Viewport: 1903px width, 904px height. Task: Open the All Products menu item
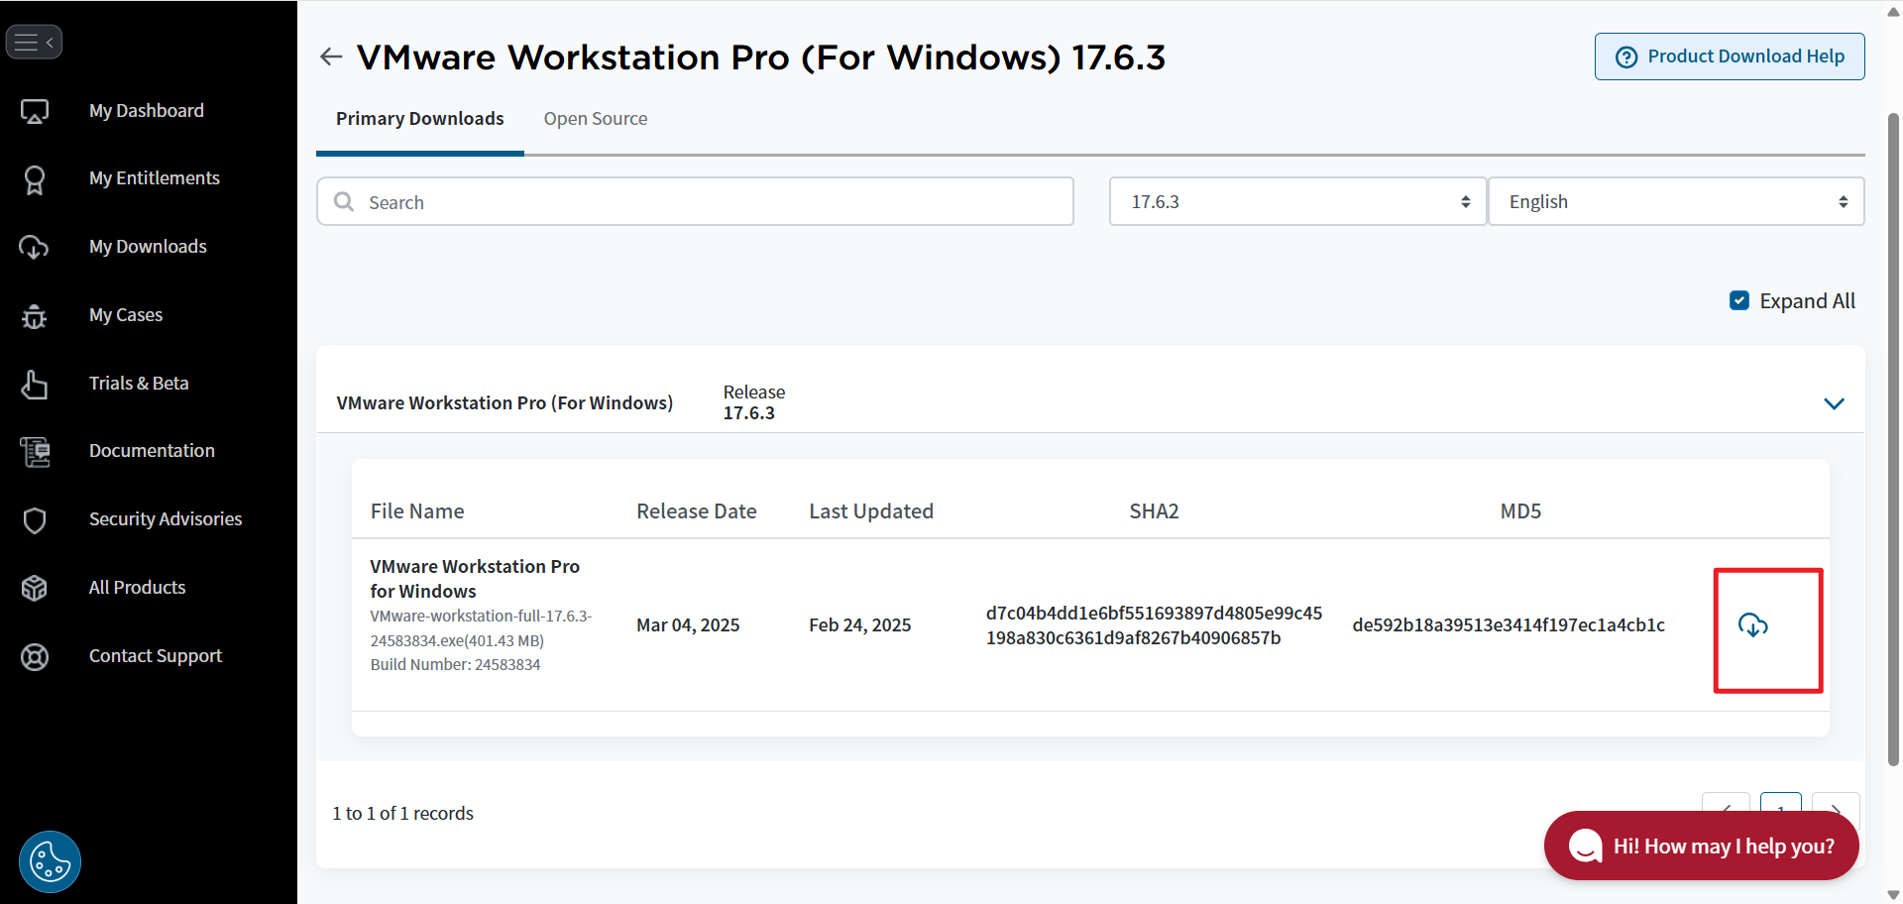[x=138, y=588]
